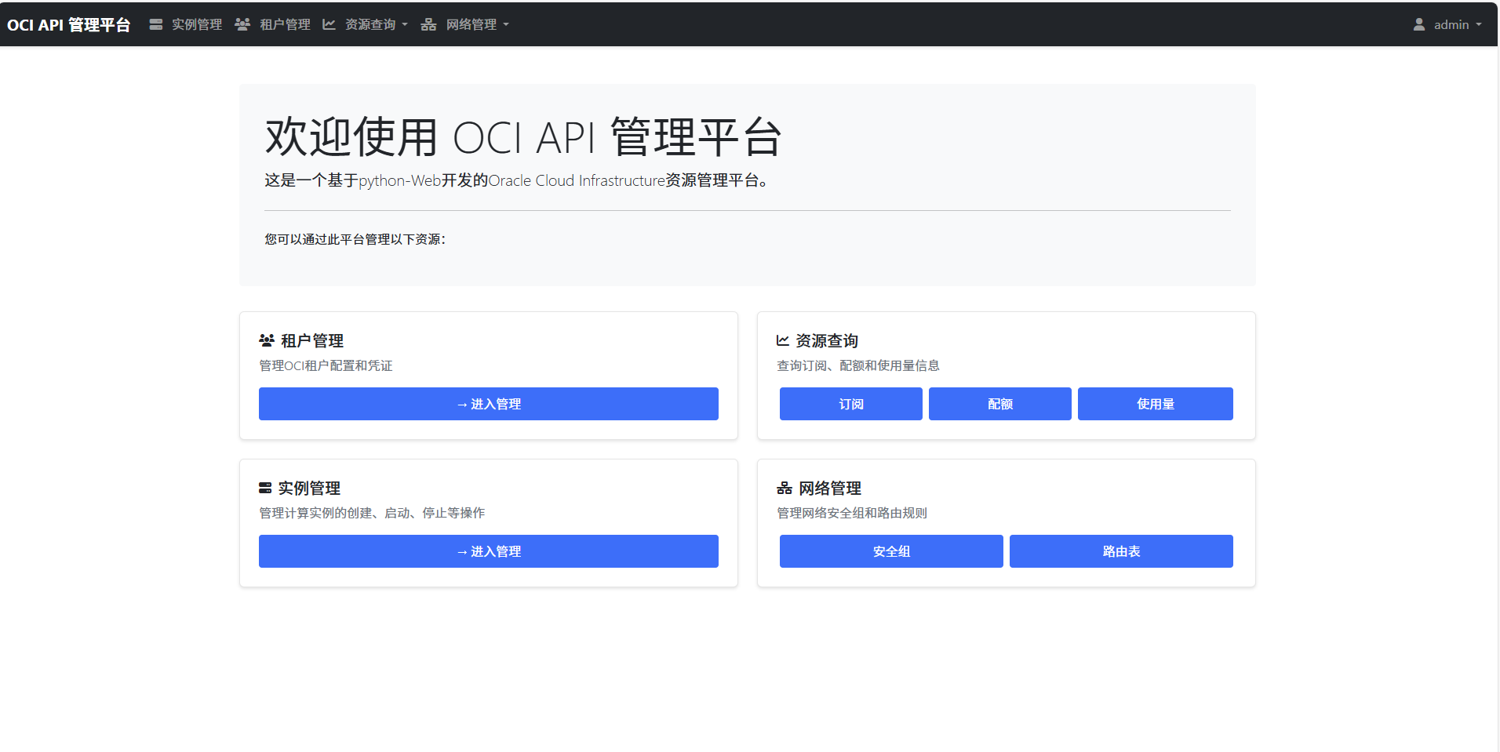Click the 查询订阅、配额和使用量信息 description
The height and width of the screenshot is (752, 1500).
click(858, 365)
